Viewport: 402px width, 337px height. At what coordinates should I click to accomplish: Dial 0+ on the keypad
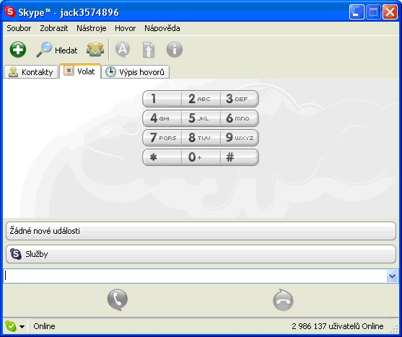point(201,157)
